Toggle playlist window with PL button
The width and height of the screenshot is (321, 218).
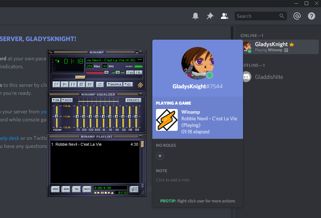click(x=139, y=72)
